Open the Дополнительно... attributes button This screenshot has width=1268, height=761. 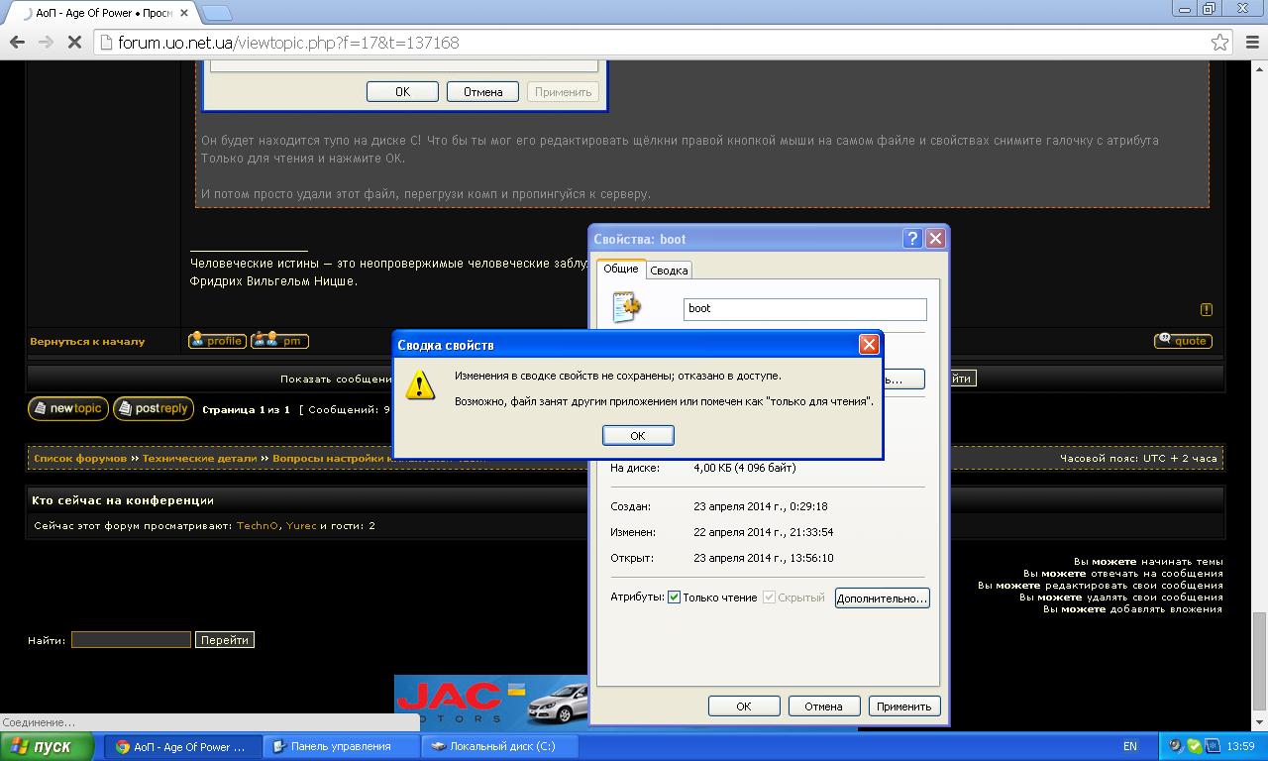click(882, 598)
